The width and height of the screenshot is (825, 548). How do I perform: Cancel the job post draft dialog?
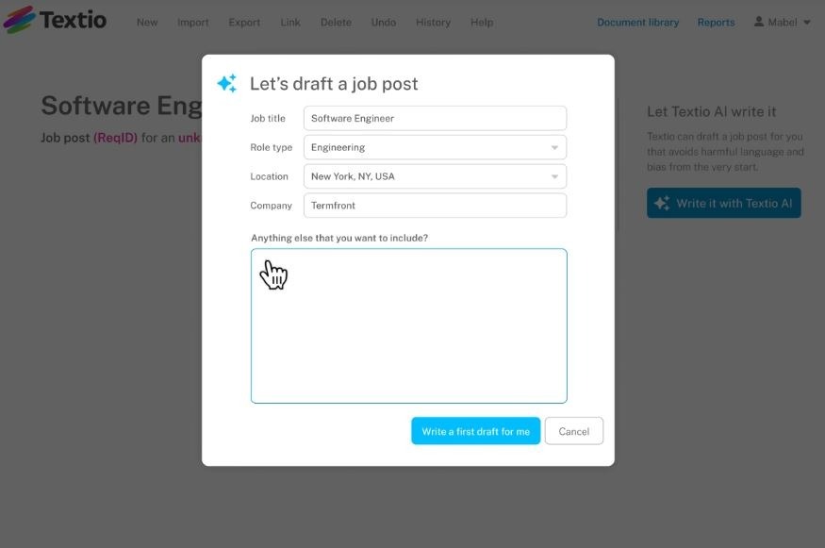(573, 431)
